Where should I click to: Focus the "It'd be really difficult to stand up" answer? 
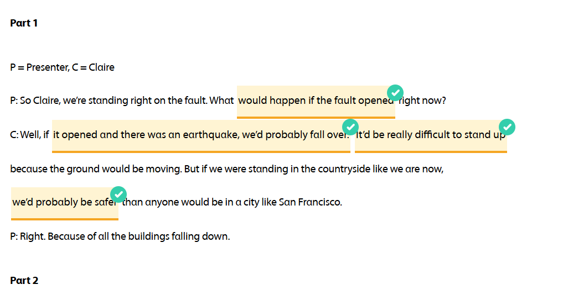click(x=430, y=135)
